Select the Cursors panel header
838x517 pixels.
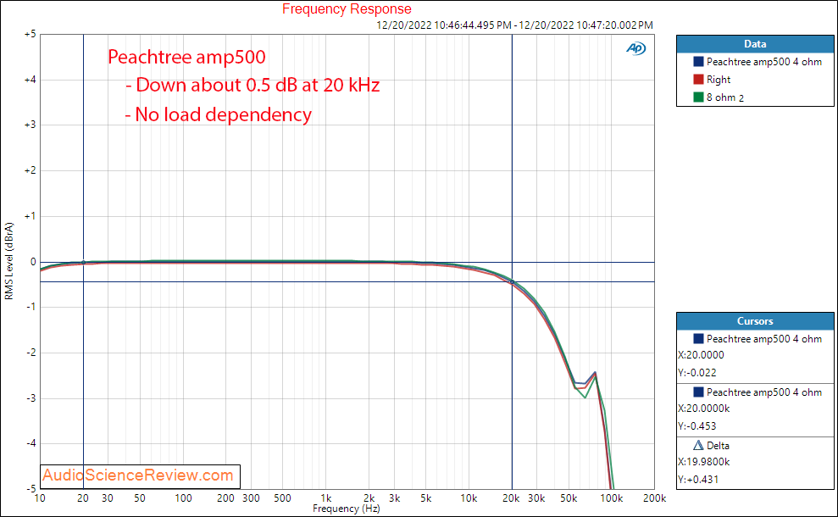point(755,320)
